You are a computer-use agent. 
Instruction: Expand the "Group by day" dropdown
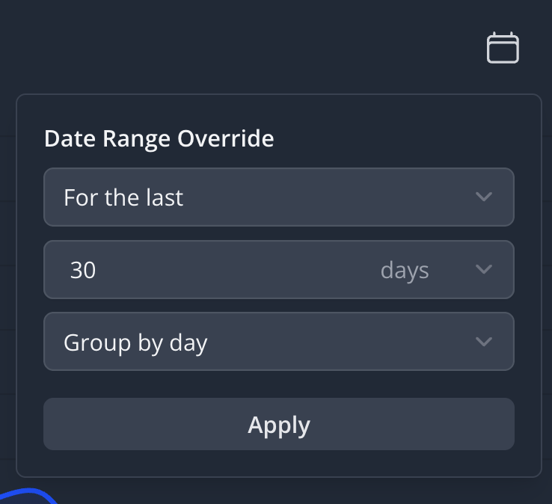pos(278,342)
